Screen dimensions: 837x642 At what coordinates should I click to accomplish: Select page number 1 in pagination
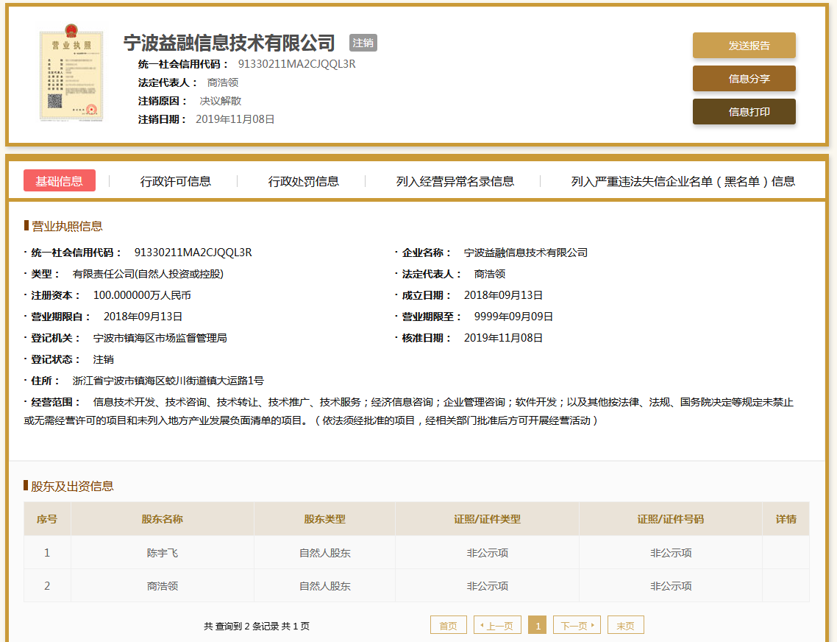coord(538,626)
